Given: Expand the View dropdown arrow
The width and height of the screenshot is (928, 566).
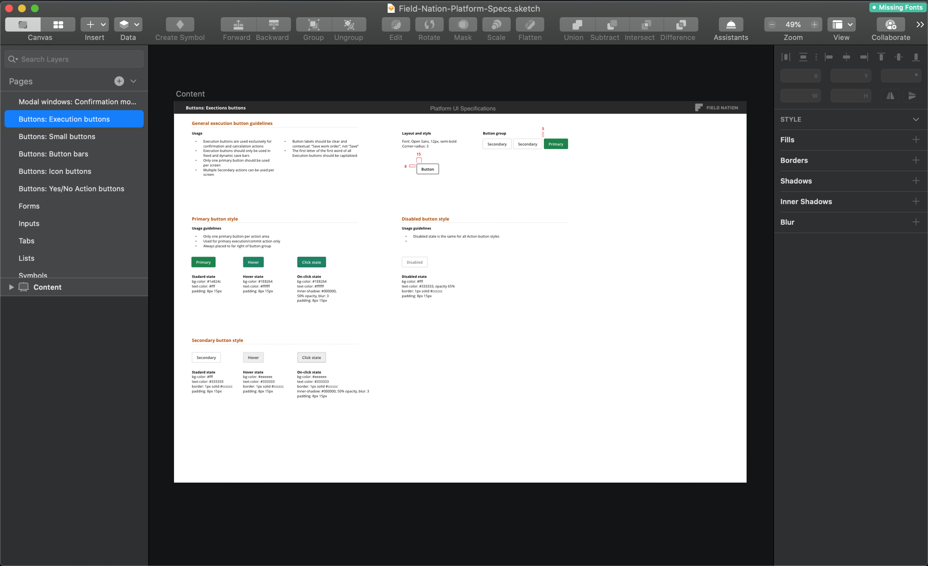Looking at the screenshot, I should [850, 24].
